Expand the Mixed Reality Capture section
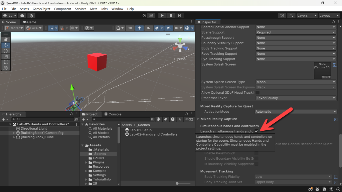 click(x=198, y=119)
